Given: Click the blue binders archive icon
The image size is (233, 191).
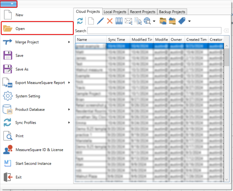Looking at the screenshot, I should 119,21.
